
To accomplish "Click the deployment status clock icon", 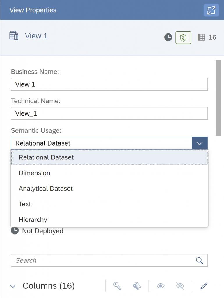I will click(168, 37).
